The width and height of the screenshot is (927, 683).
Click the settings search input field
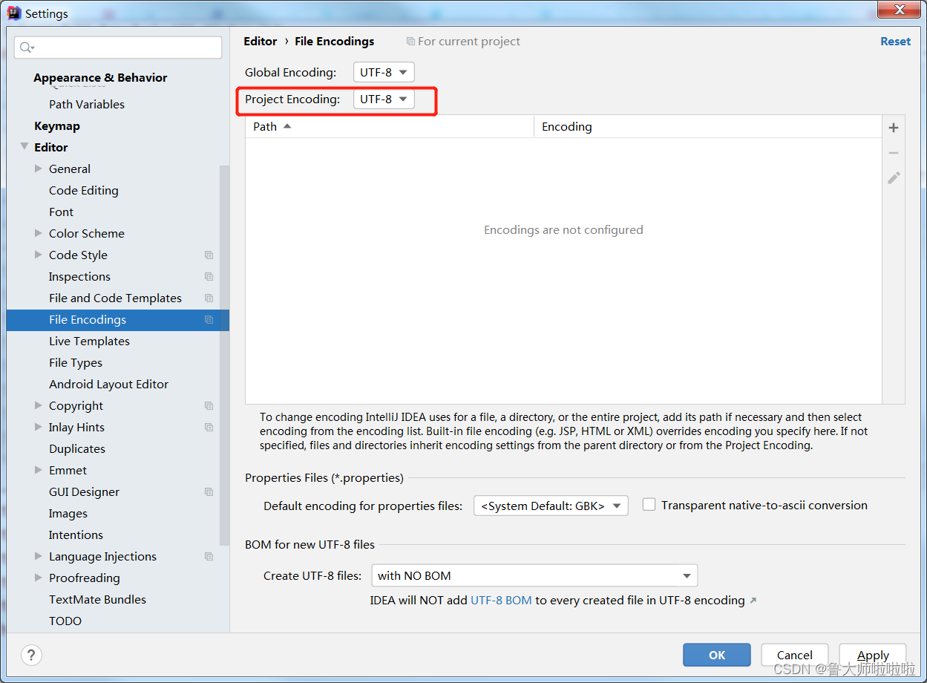118,48
